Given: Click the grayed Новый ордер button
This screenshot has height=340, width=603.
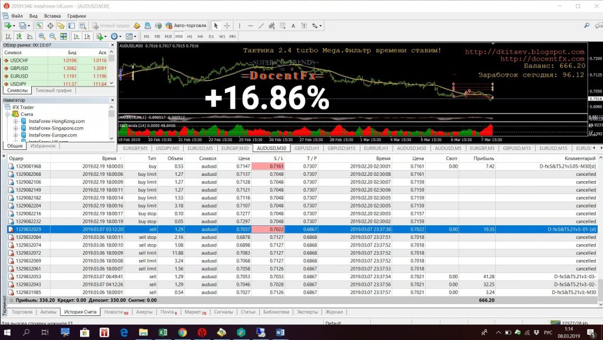Looking at the screenshot, I should (x=111, y=26).
